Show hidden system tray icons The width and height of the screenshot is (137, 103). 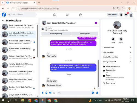click(106, 100)
